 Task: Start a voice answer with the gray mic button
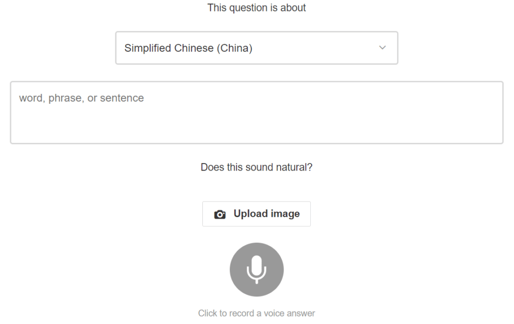(256, 269)
